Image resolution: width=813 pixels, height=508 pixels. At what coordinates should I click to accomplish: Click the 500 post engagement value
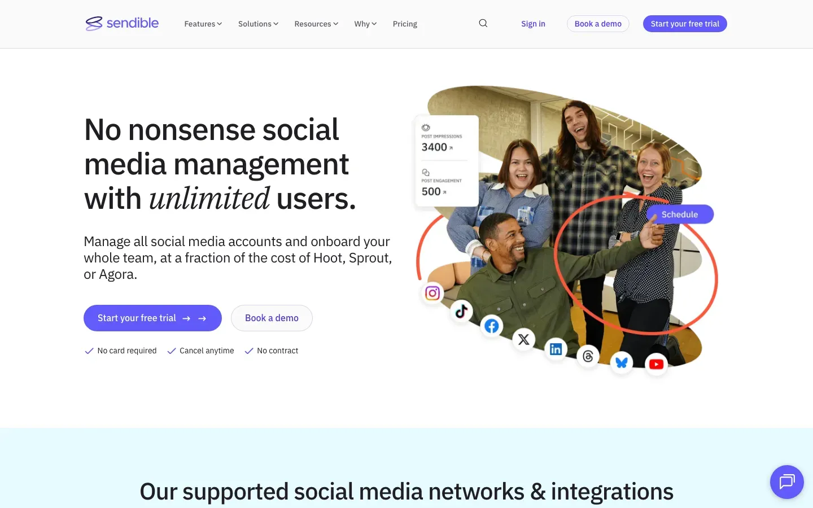(x=431, y=191)
